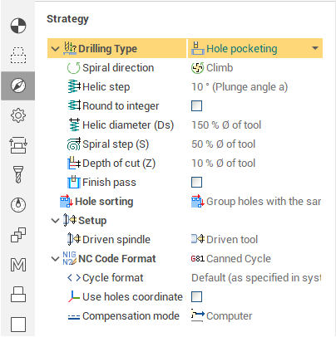Screen dimensions: 336x337
Task: Open the speedometer feeds sidebar icon
Action: 18,205
